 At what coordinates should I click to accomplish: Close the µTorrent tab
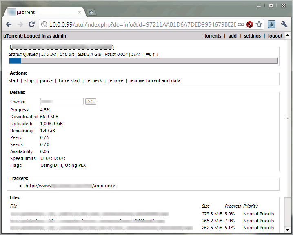[80, 12]
